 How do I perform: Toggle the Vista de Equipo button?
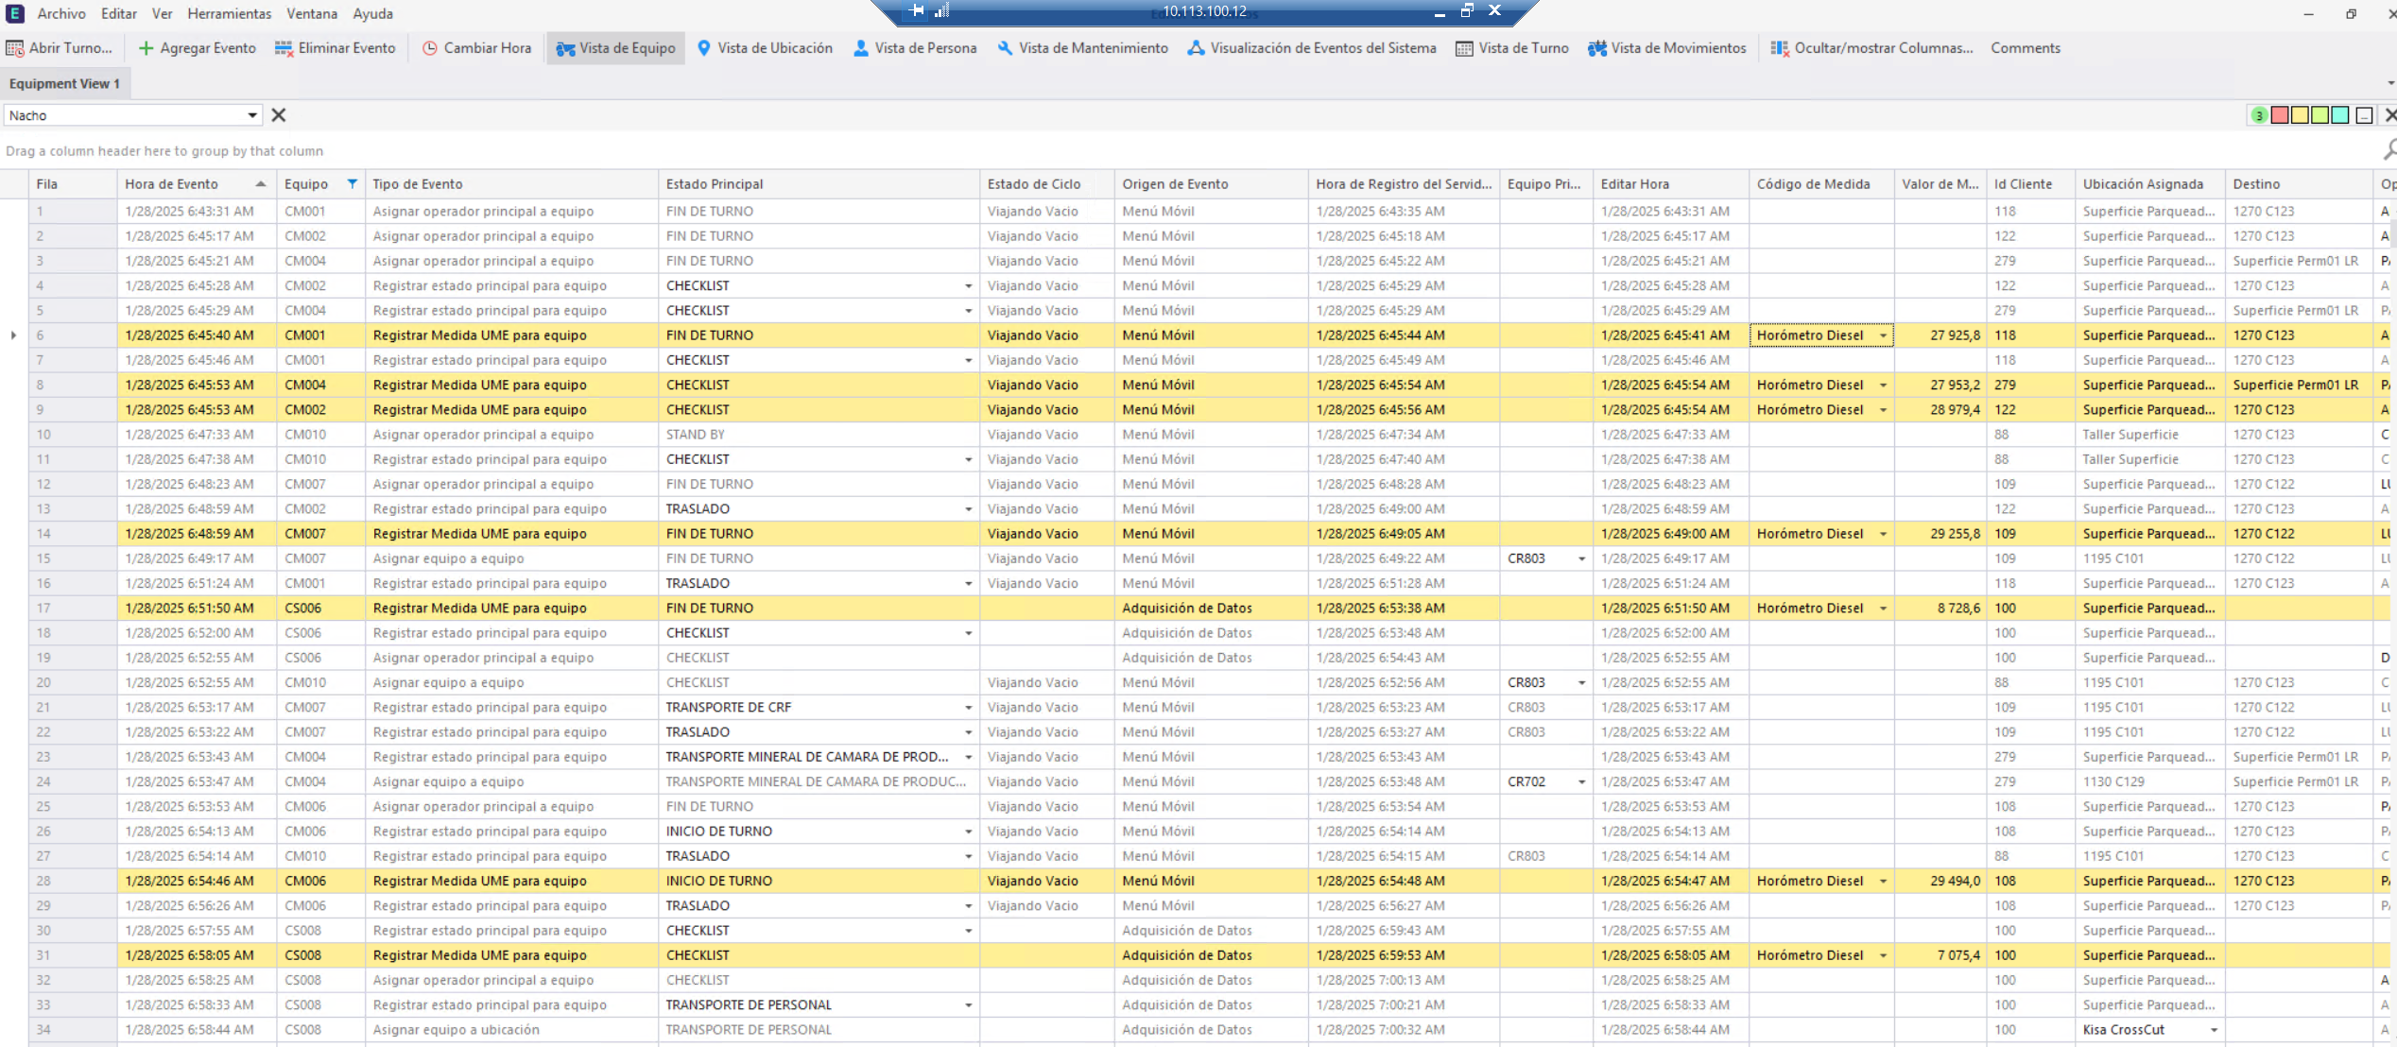[615, 48]
